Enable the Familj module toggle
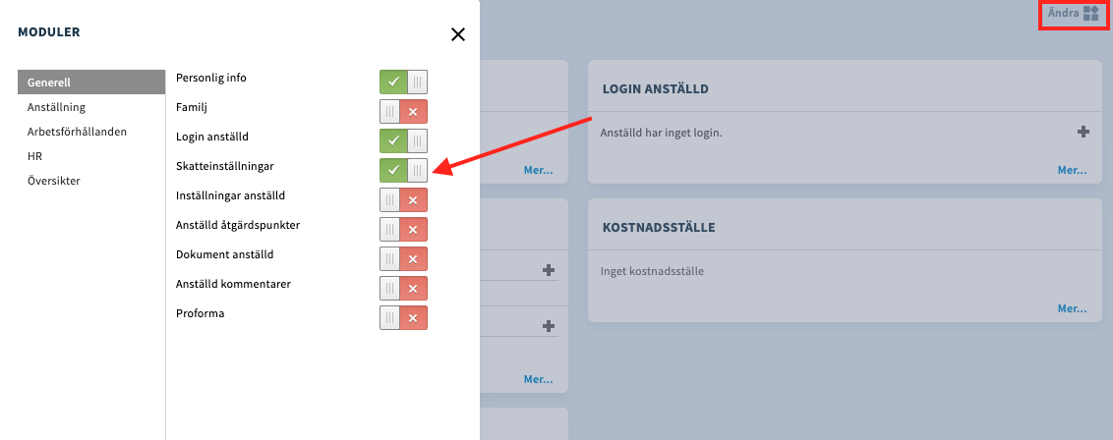Image resolution: width=1113 pixels, height=440 pixels. 403,112
